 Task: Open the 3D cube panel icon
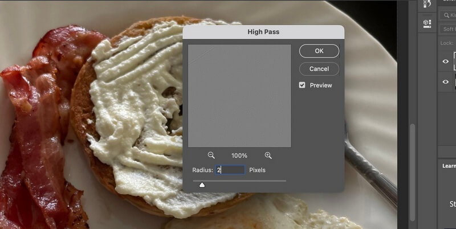tap(427, 23)
